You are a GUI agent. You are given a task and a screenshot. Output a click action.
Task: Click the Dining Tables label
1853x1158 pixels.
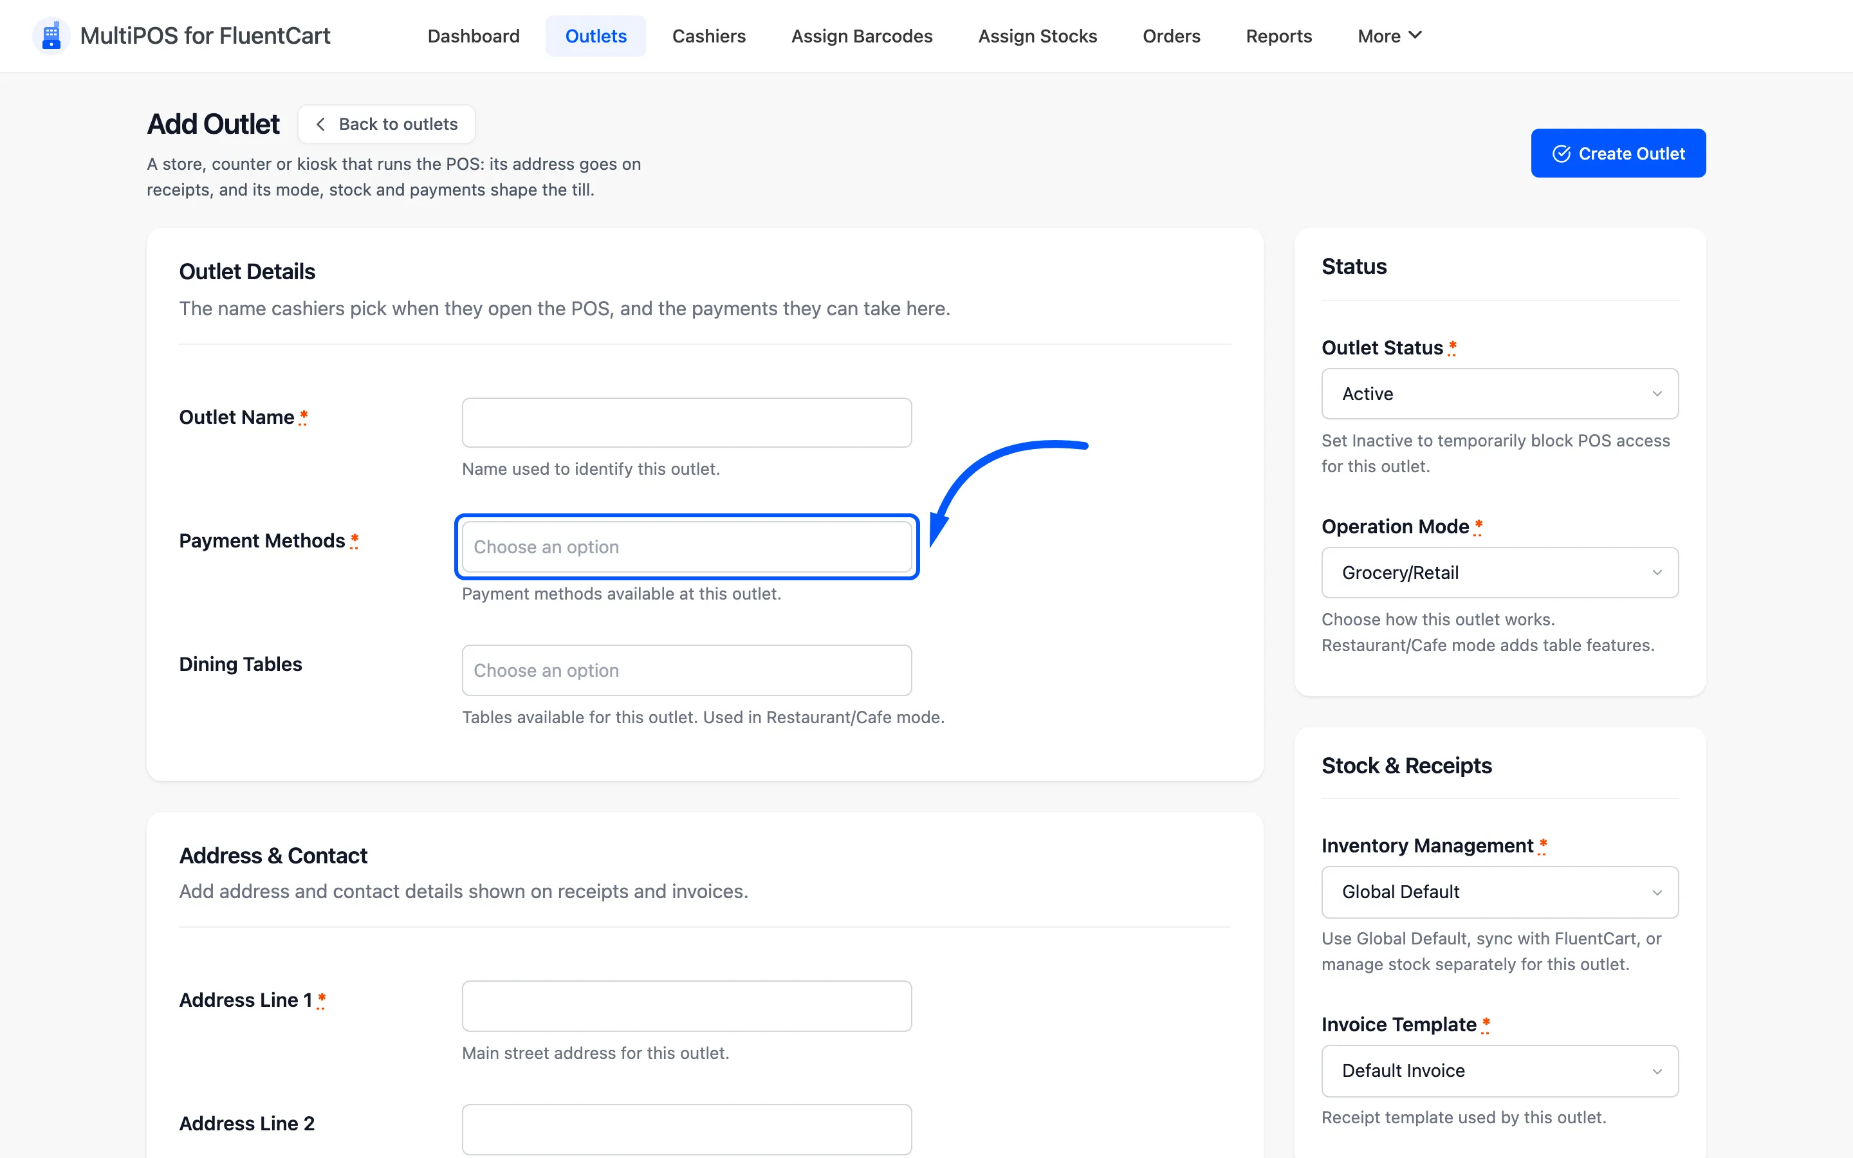tap(241, 664)
